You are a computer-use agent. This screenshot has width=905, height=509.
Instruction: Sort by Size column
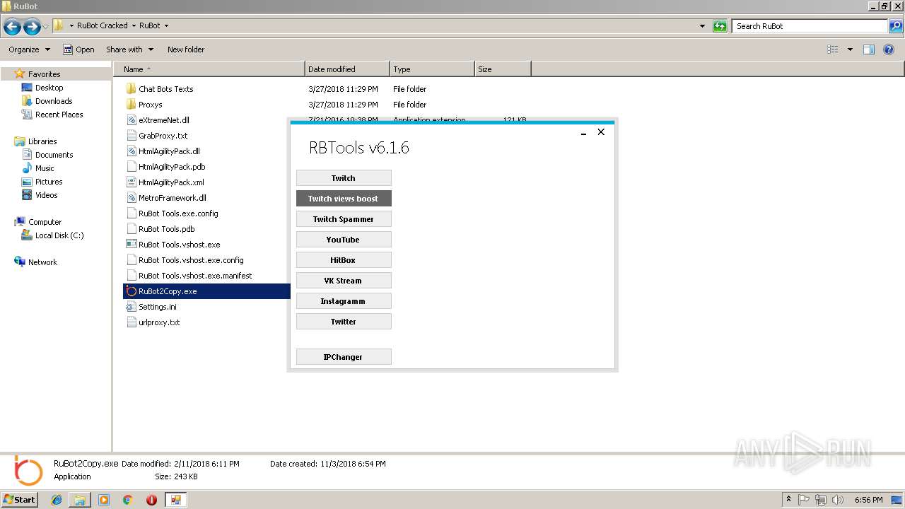pyautogui.click(x=503, y=69)
